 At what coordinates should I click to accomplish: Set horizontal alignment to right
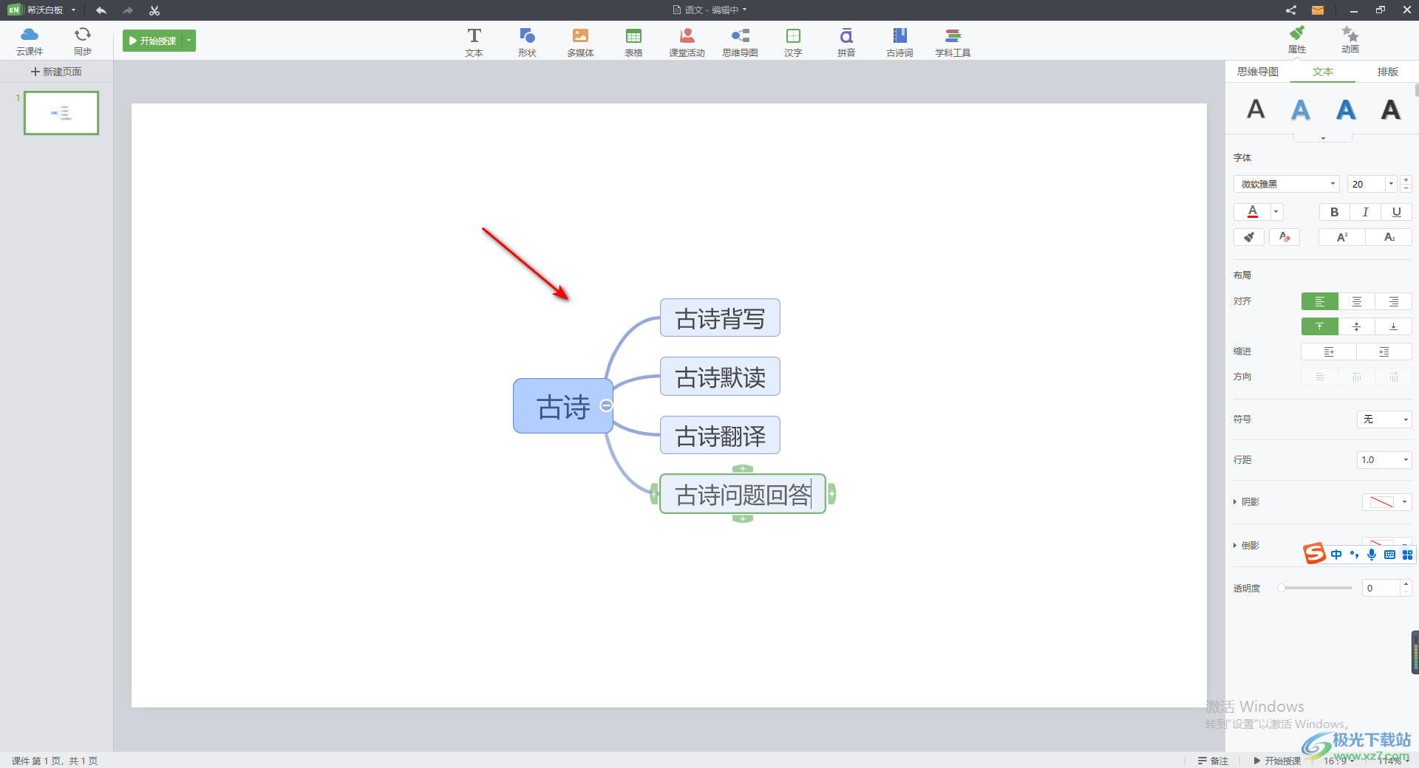pyautogui.click(x=1394, y=301)
